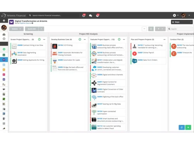Open the profile photo in the sidebar

(x=4, y=27)
